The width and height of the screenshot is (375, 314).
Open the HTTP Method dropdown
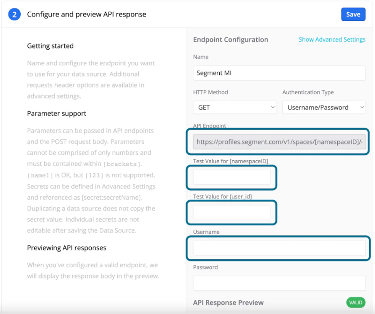coord(234,107)
